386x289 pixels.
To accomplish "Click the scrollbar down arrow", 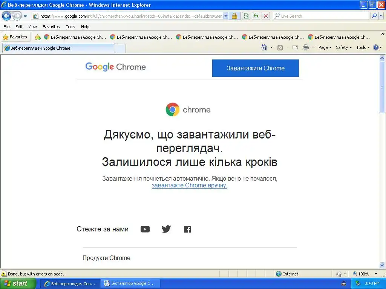I will (x=382, y=265).
